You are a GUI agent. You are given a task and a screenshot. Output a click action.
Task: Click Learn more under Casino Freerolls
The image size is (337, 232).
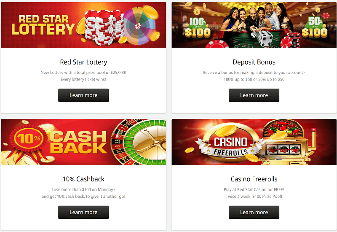pos(254,212)
